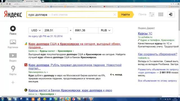Click the login door icon
The height and width of the screenshot is (101, 180).
(171, 14)
